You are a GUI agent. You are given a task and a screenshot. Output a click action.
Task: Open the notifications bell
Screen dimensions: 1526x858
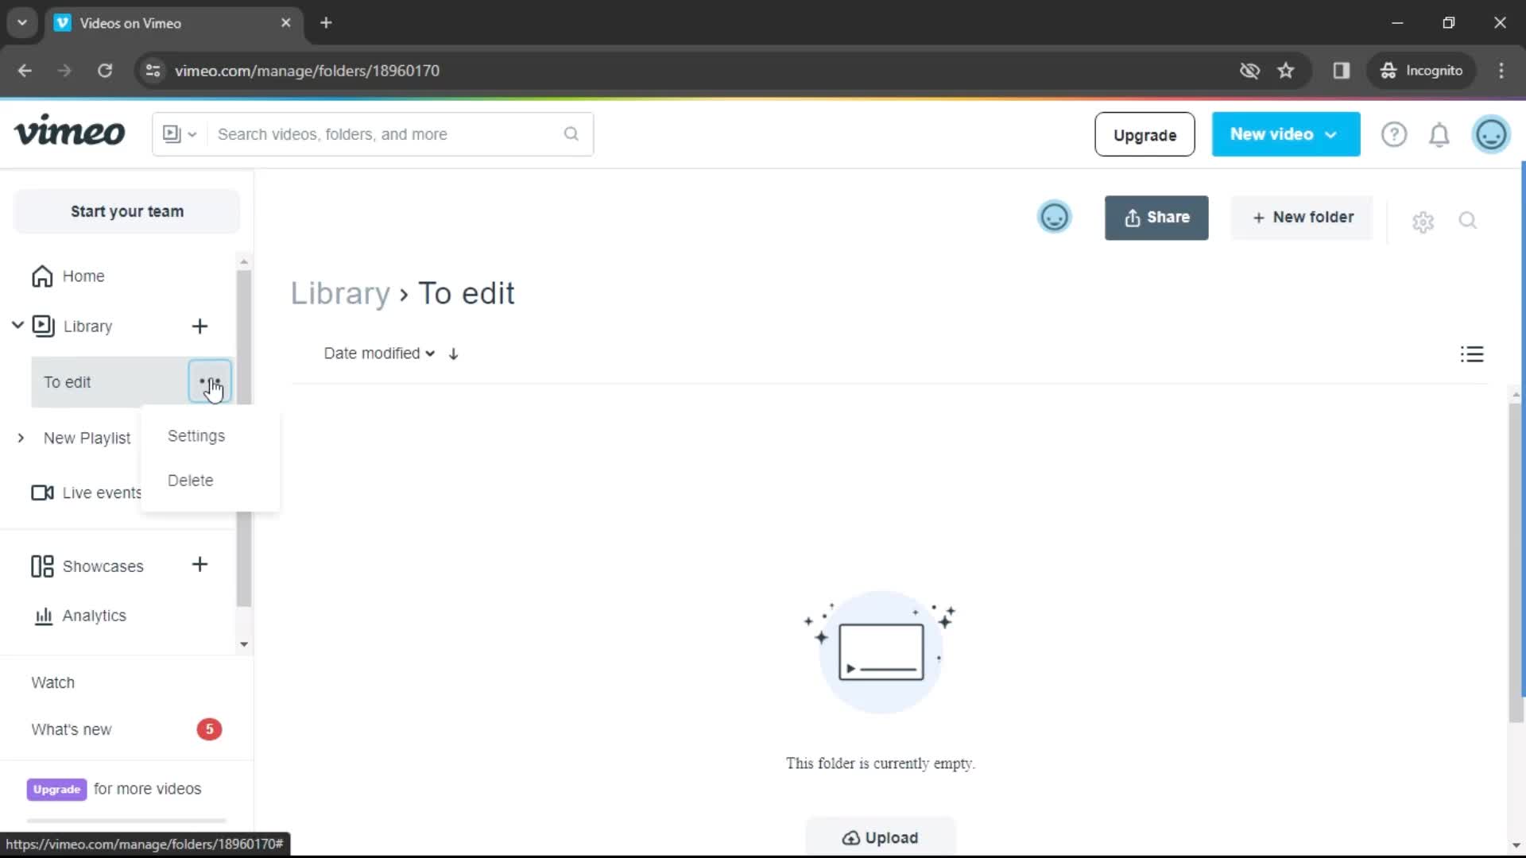pos(1439,135)
